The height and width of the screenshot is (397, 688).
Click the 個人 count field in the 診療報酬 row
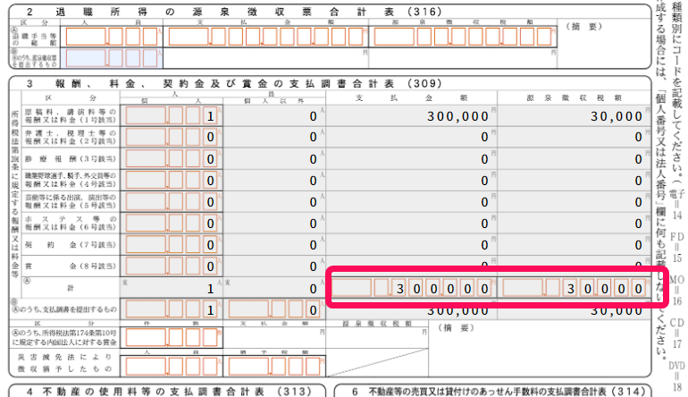point(172,158)
